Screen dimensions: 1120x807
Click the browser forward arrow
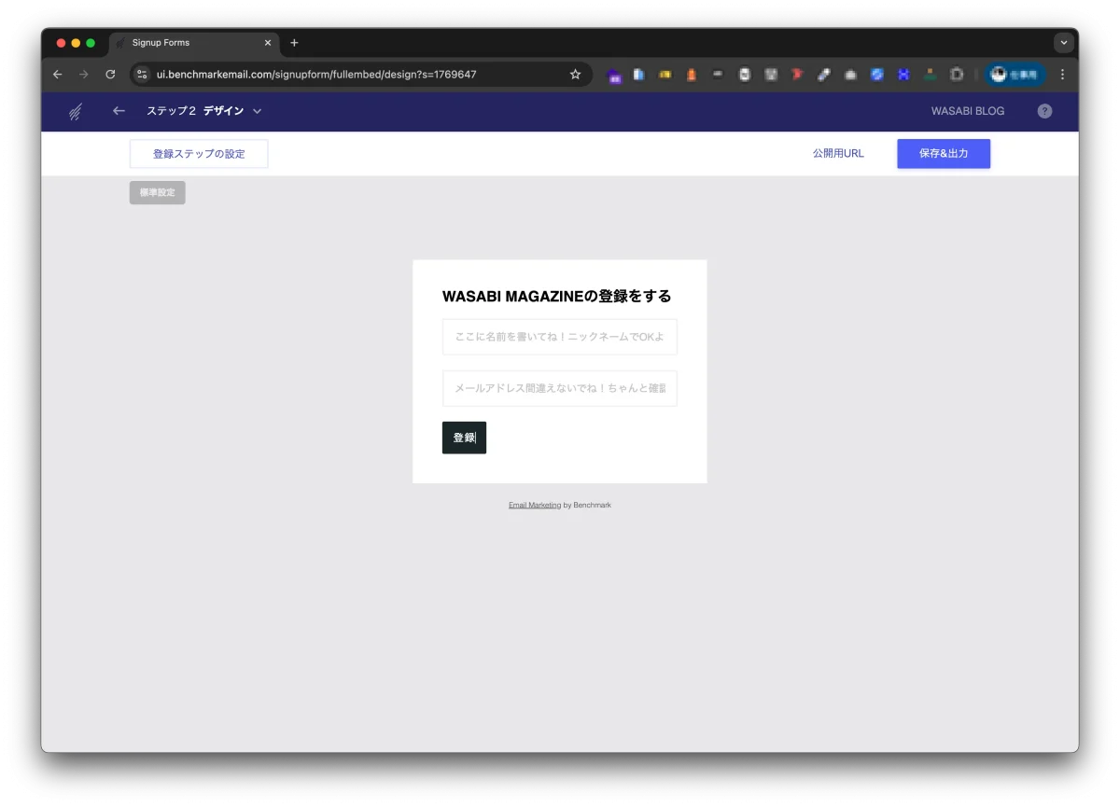pyautogui.click(x=83, y=75)
